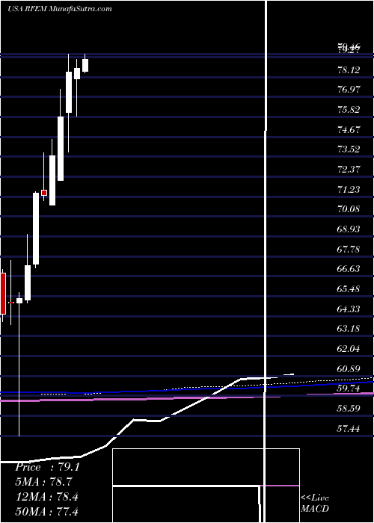Click the 78.12 price axis label
374x523 pixels.
(x=349, y=69)
